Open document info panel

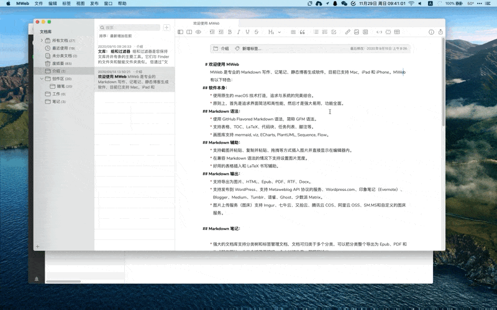(431, 32)
